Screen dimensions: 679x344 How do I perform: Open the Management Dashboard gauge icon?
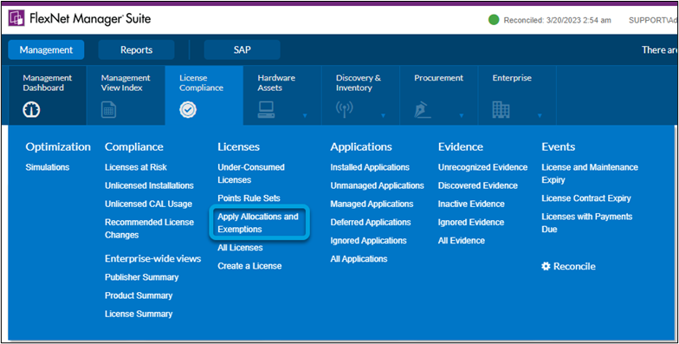31,110
